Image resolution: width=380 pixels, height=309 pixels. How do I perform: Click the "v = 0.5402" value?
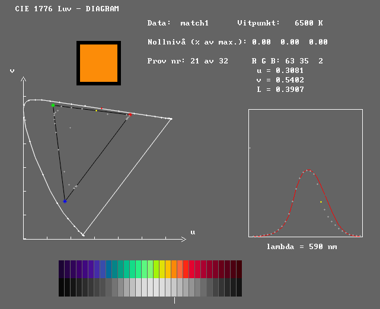(280, 80)
